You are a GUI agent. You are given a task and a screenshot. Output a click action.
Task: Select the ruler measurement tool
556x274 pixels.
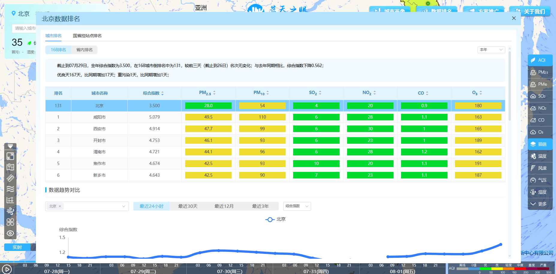point(10,178)
